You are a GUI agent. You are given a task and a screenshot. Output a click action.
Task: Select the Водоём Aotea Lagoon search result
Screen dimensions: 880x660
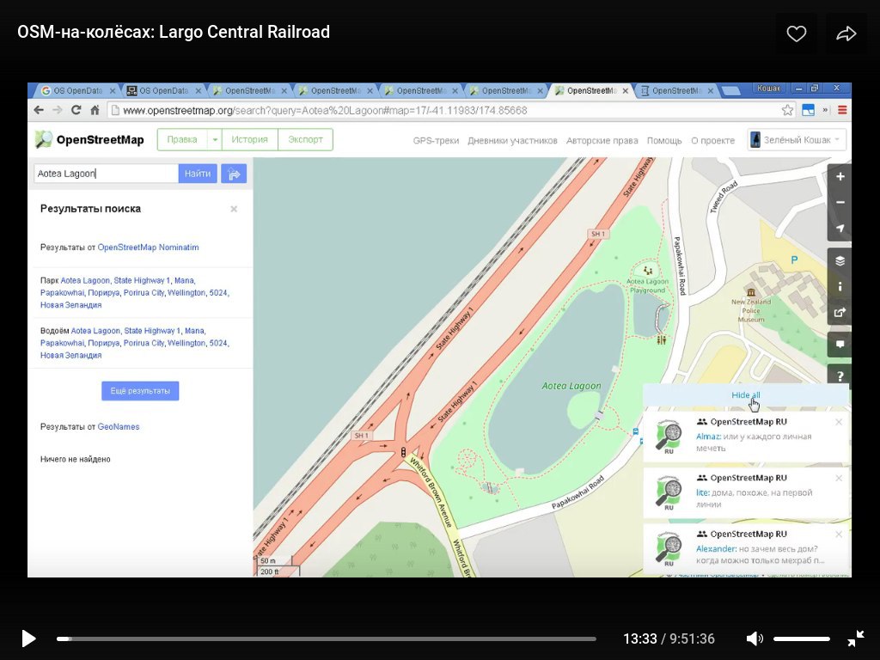point(135,343)
